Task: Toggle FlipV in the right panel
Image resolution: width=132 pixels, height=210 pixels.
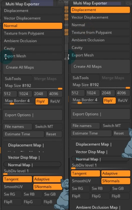Action: [109, 100]
